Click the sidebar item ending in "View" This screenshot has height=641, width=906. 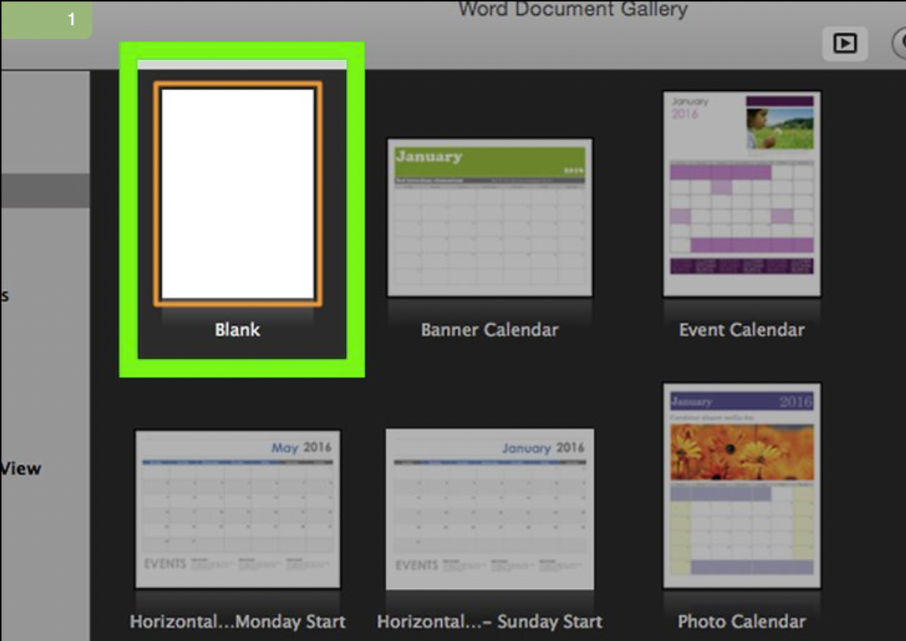click(x=21, y=469)
